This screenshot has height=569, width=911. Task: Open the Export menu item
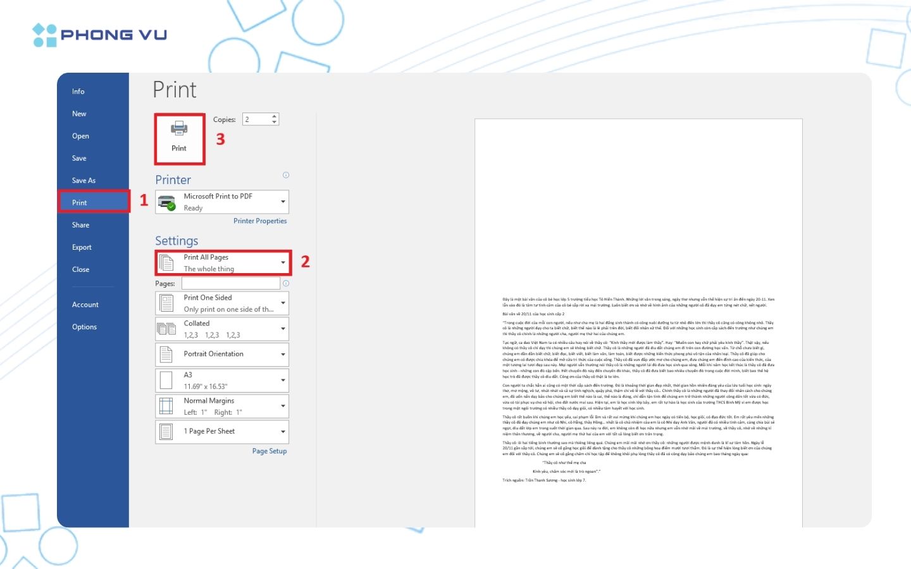point(82,247)
